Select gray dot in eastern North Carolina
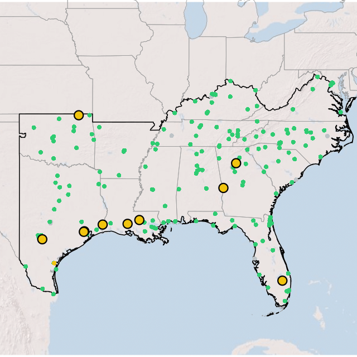Screen dimensions: 357x357 (x=327, y=136)
